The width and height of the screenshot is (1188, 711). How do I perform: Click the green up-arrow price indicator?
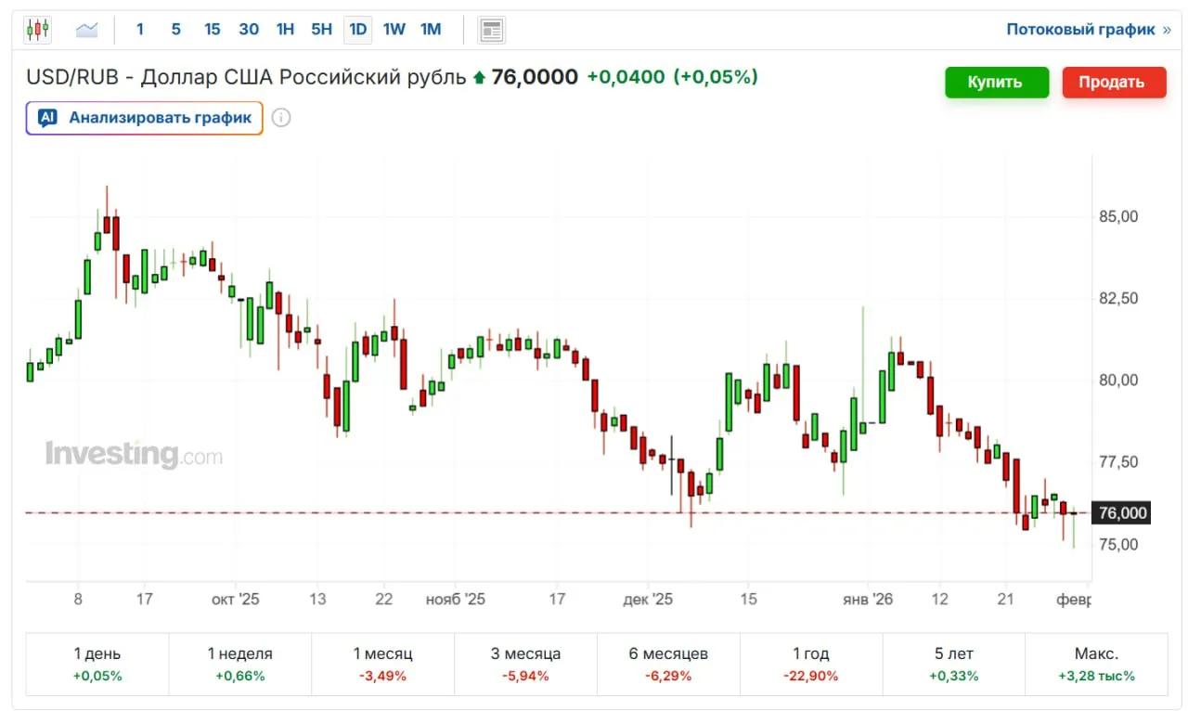(x=479, y=78)
